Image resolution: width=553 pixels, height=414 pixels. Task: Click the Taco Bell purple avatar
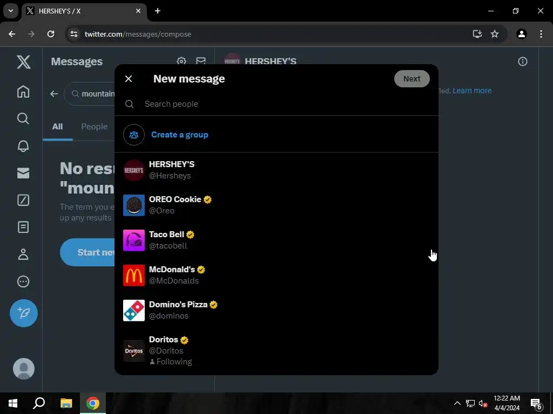(x=134, y=240)
